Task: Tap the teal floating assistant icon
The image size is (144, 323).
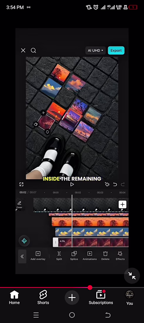Action: click(x=24, y=241)
